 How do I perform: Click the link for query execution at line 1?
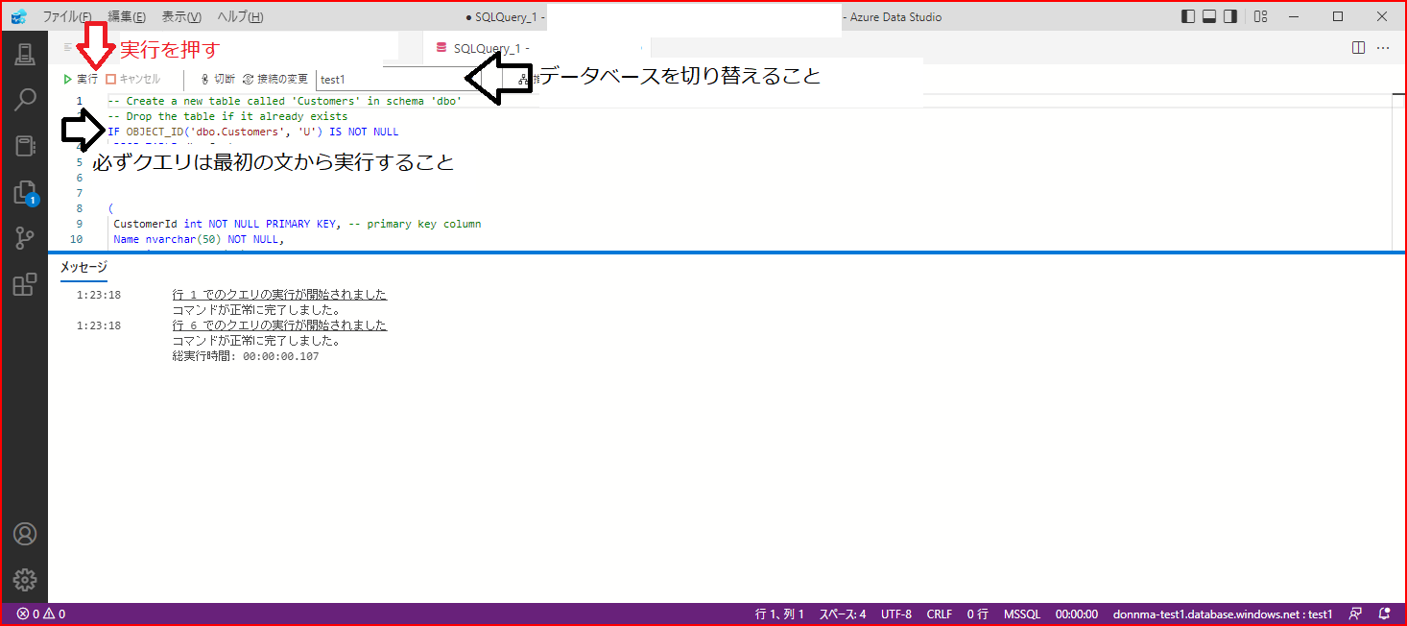point(279,295)
